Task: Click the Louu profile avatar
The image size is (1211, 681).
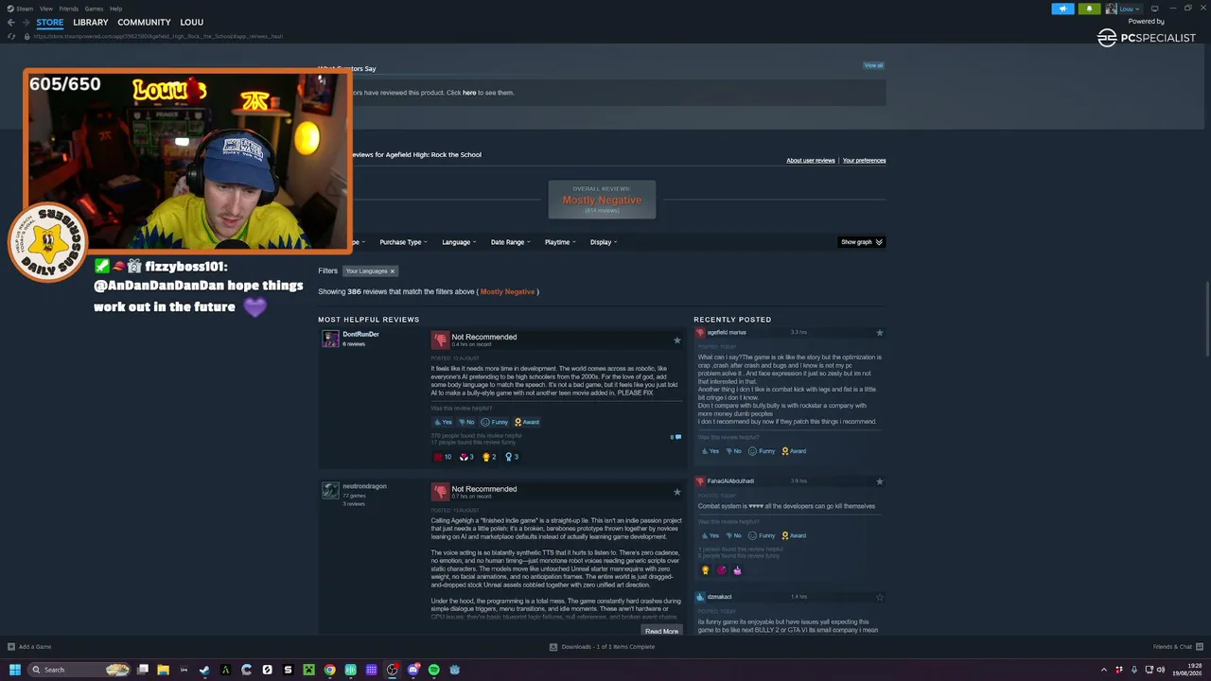Action: [1111, 9]
